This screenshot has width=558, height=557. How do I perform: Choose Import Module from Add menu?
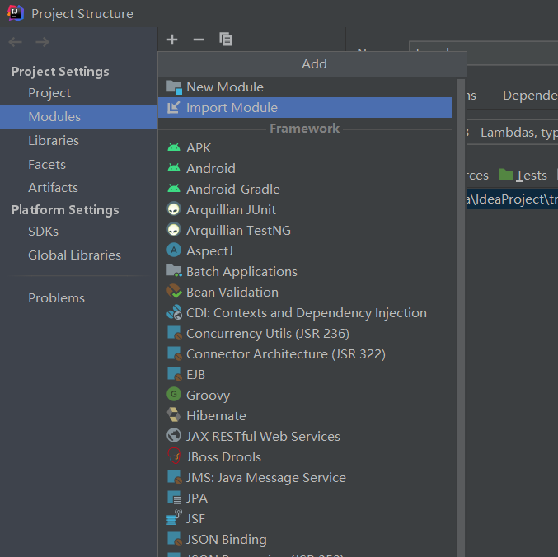(x=305, y=108)
